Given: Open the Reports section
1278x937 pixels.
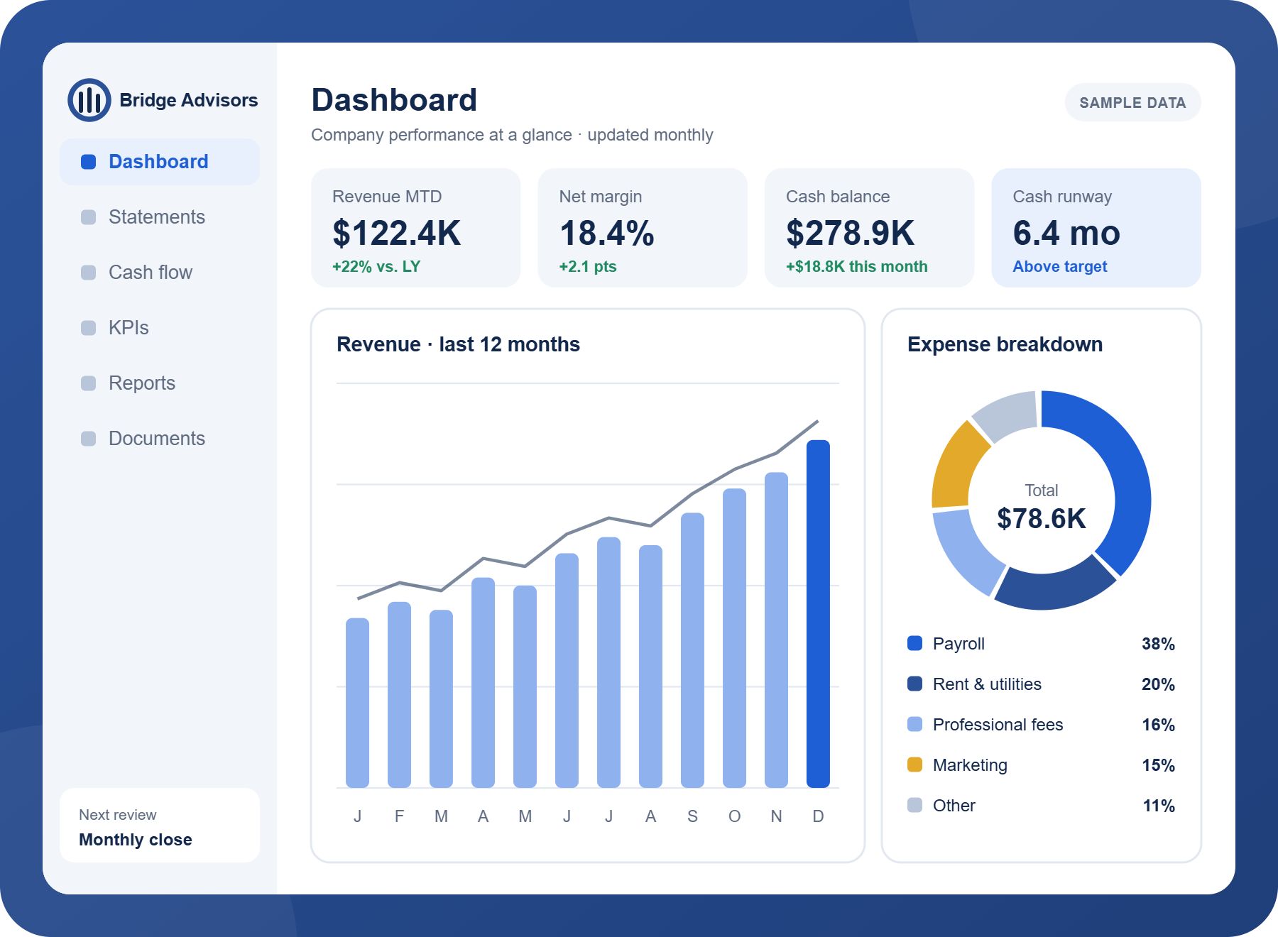Looking at the screenshot, I should [x=160, y=383].
